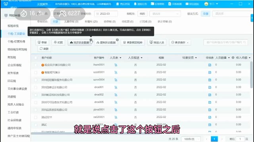
Task: Check the box for szdd0001 row
Action: point(36,73)
